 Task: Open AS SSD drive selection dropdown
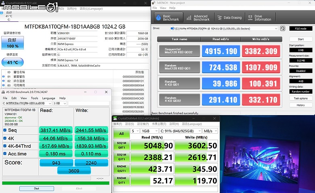click(27, 103)
